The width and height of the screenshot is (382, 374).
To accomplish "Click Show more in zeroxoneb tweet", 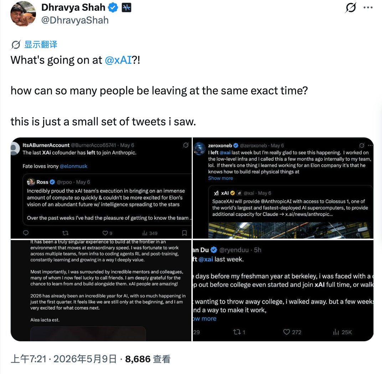I will [221, 178].
